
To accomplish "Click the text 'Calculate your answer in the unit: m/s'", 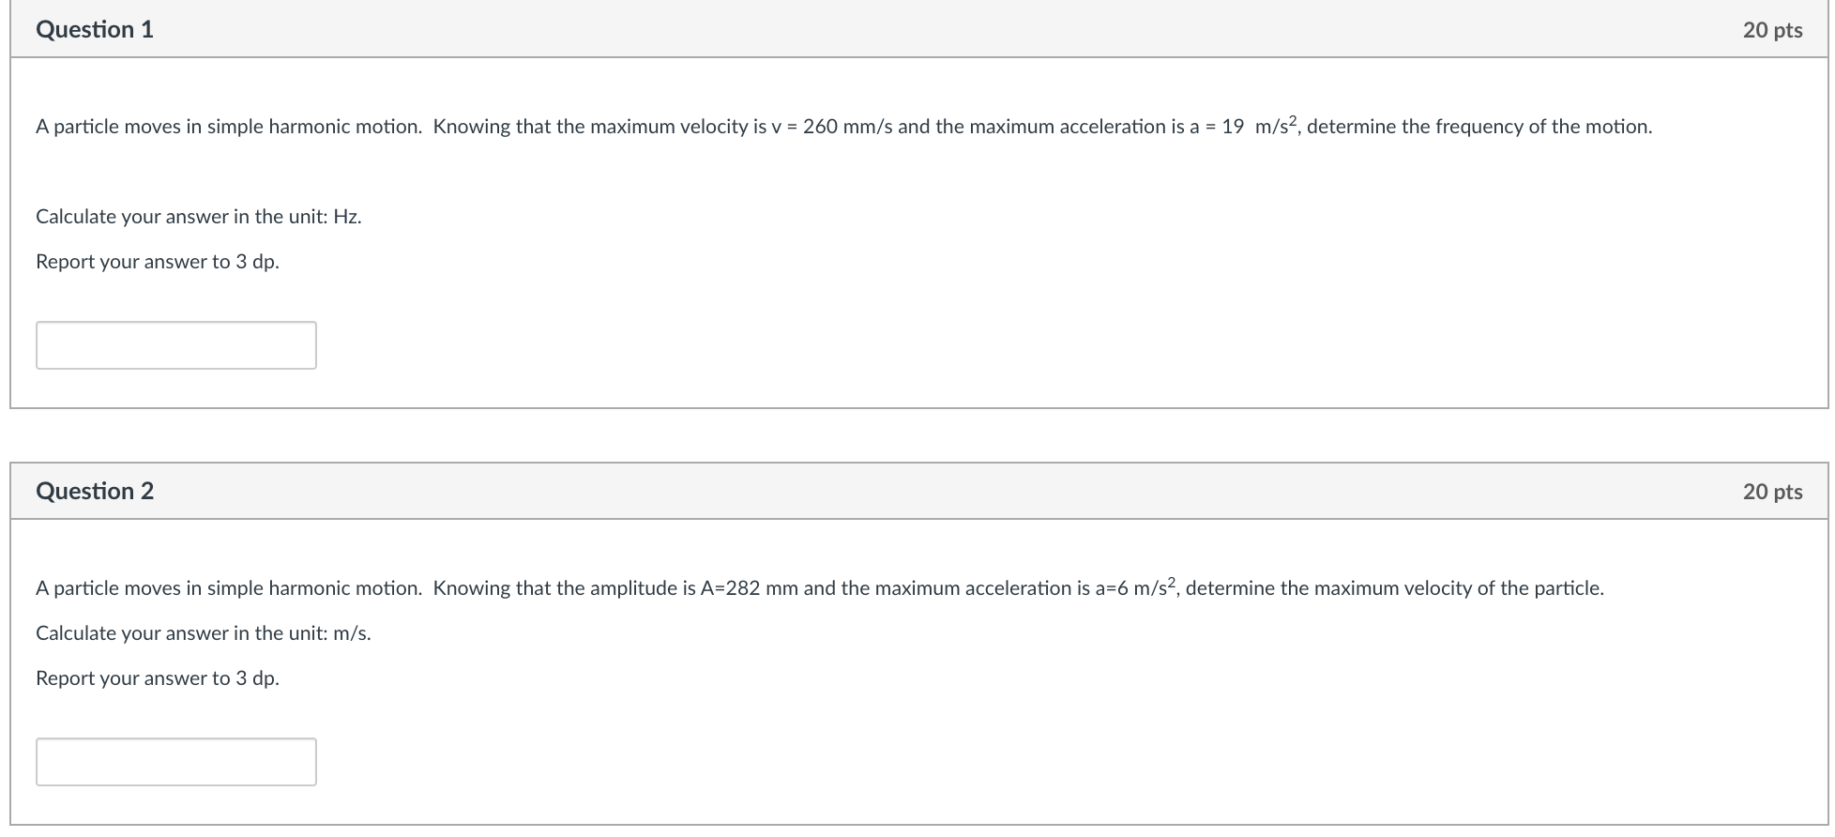I will click(203, 633).
